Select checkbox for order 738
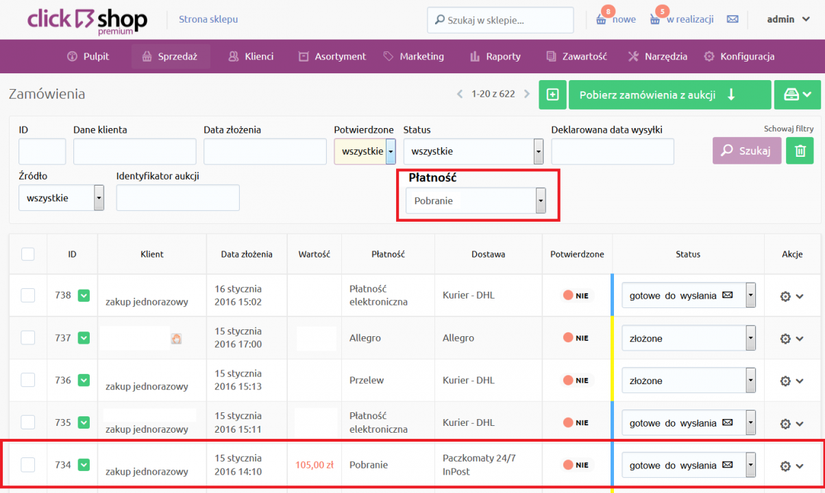 (x=27, y=295)
